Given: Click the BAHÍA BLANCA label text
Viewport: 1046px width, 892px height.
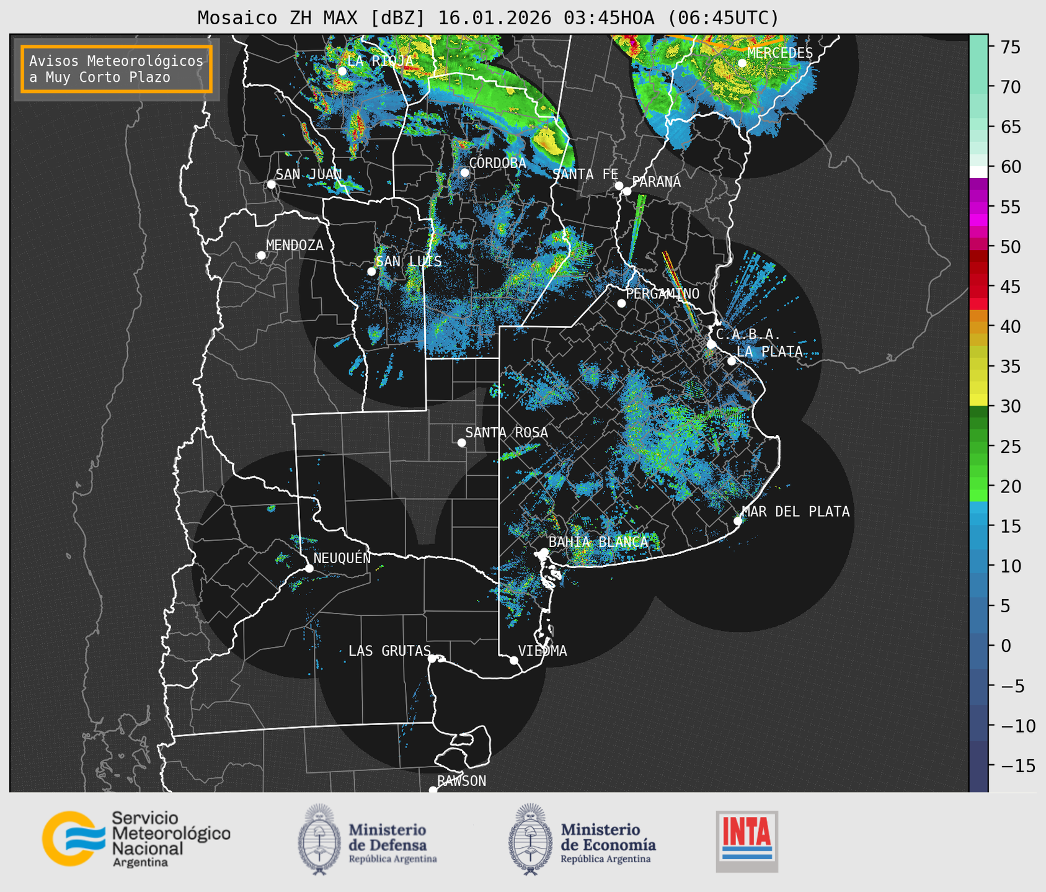Looking at the screenshot, I should coord(598,542).
